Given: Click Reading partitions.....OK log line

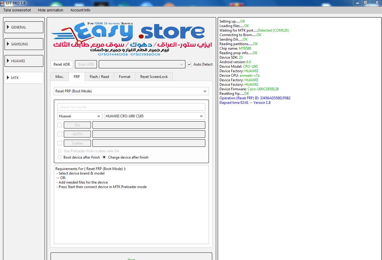Looking at the screenshot, I should (x=239, y=44).
